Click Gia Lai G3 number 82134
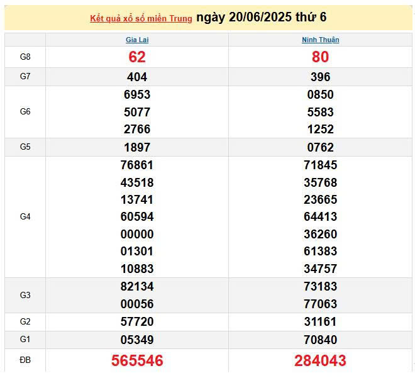The height and width of the screenshot is (378, 415). [x=137, y=286]
